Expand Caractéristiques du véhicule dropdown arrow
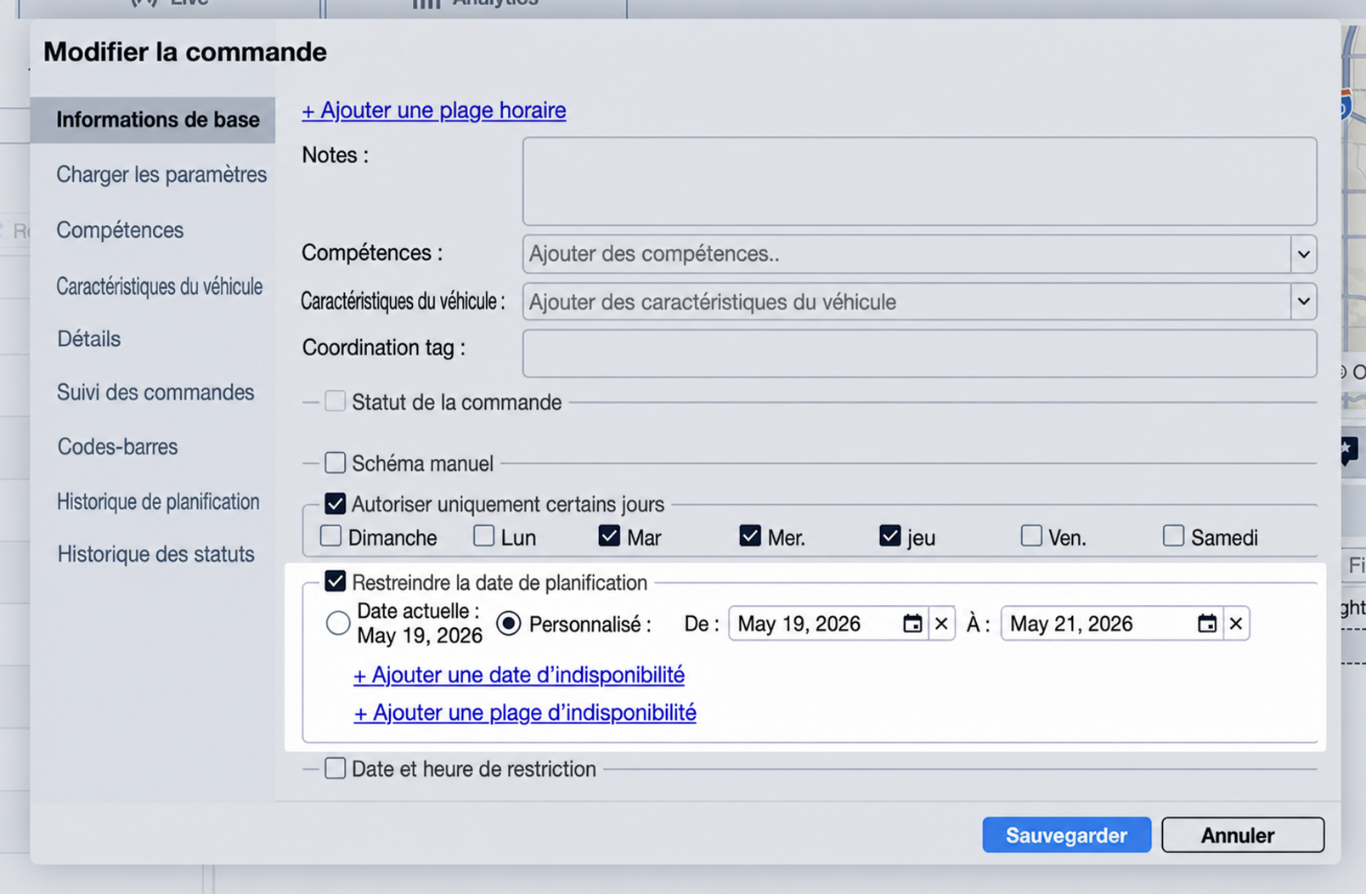Image resolution: width=1366 pixels, height=894 pixels. tap(1304, 302)
